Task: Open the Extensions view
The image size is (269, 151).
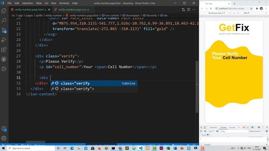Action: pos(4,49)
